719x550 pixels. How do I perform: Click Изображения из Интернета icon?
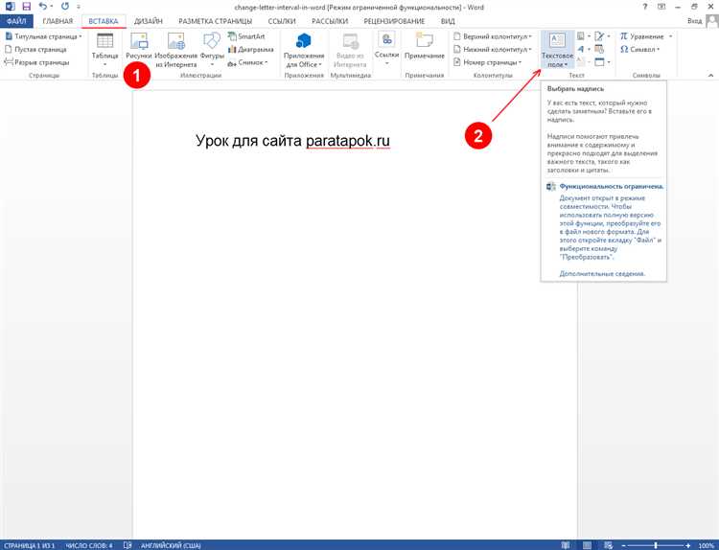tap(176, 50)
